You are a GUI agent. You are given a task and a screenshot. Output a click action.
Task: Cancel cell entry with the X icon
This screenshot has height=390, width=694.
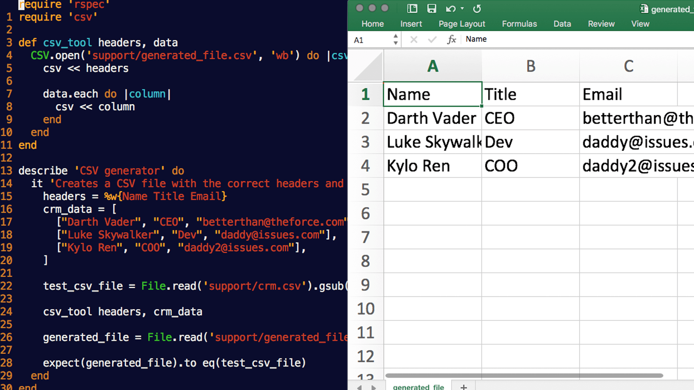coord(414,39)
